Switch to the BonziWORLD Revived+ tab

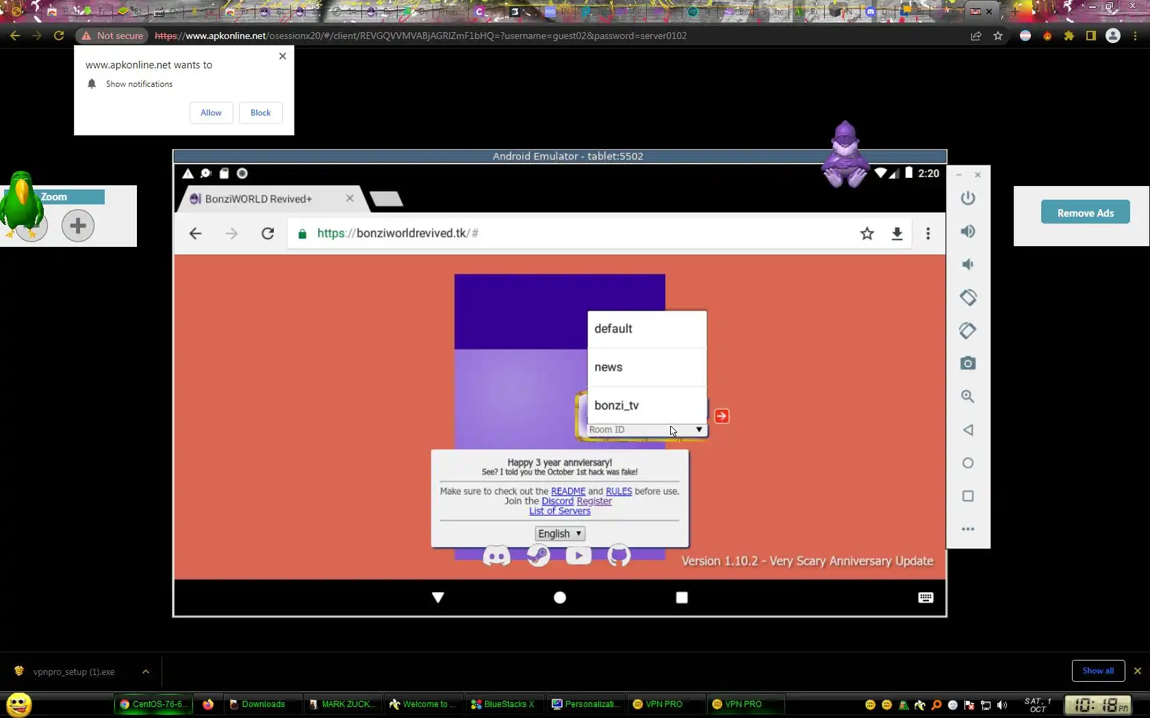(x=270, y=199)
